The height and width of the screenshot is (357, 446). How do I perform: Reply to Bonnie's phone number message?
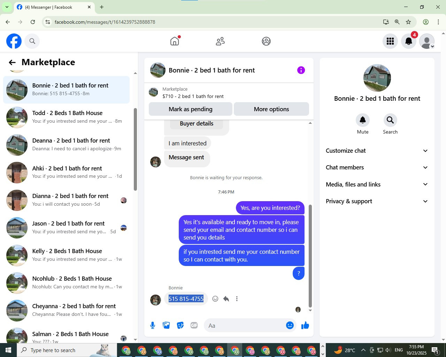[226, 299]
